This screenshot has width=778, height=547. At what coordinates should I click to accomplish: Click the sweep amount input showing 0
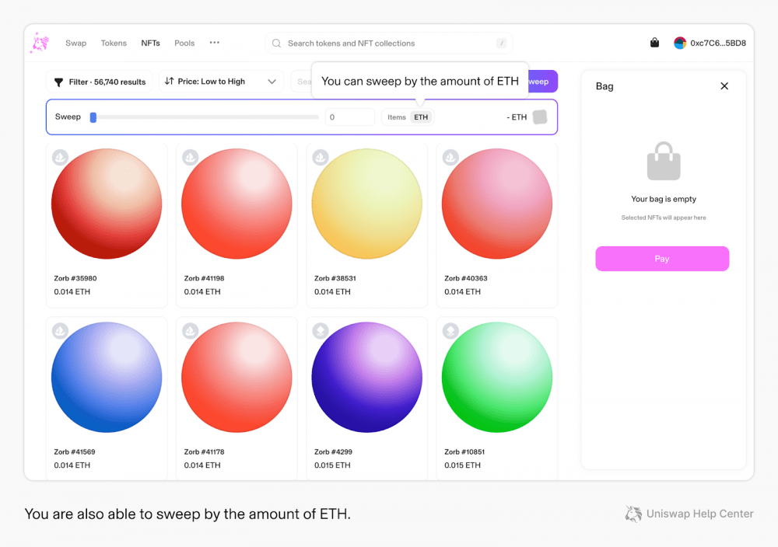349,117
